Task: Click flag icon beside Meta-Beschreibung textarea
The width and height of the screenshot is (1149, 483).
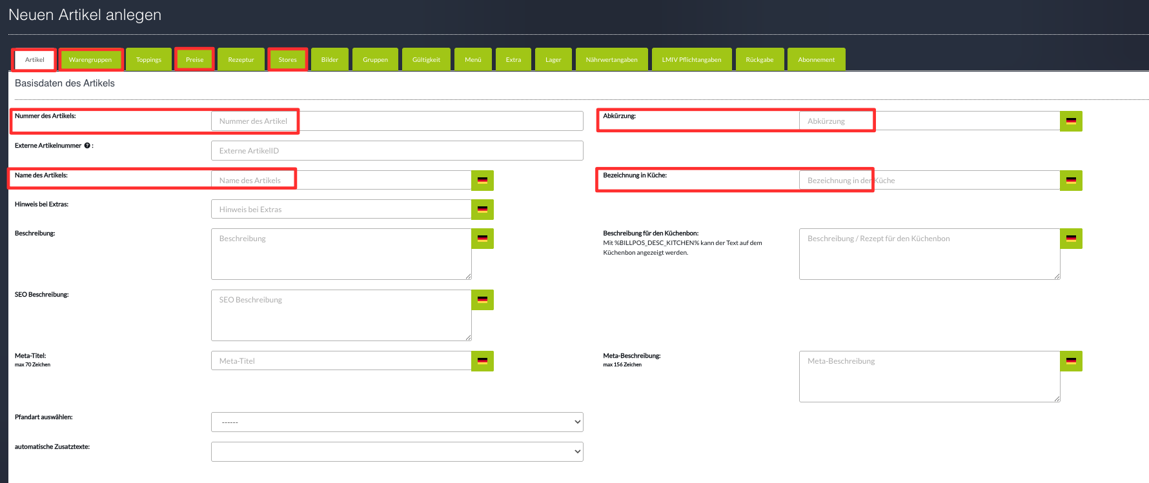Action: pos(1071,361)
